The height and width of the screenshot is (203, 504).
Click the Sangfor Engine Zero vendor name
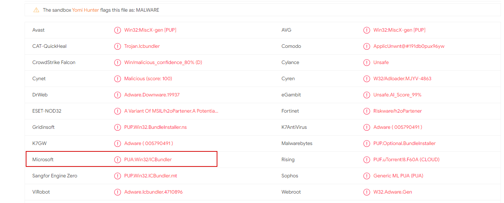(x=55, y=176)
